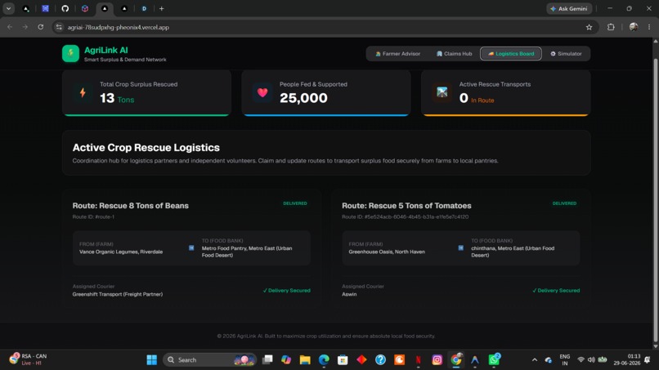Open the Chrome profile avatar

click(x=634, y=27)
